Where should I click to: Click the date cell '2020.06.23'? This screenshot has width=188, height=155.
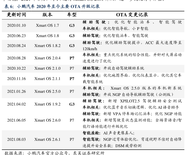(16, 36)
